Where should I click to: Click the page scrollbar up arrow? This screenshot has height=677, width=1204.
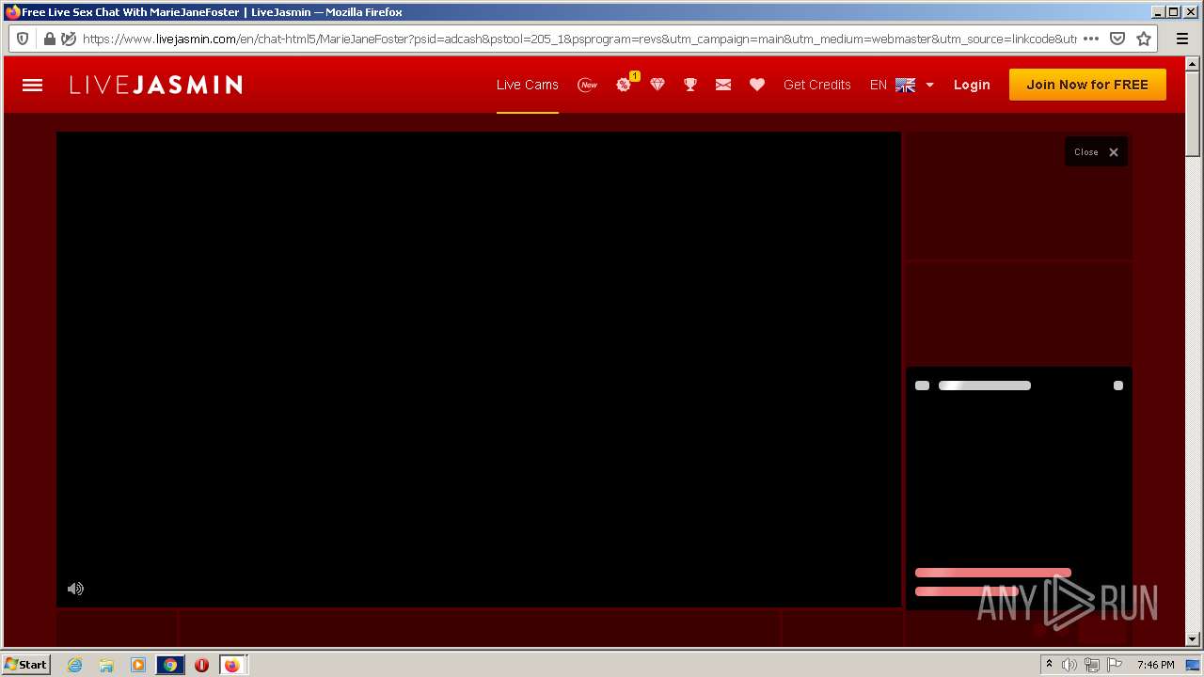(x=1193, y=64)
